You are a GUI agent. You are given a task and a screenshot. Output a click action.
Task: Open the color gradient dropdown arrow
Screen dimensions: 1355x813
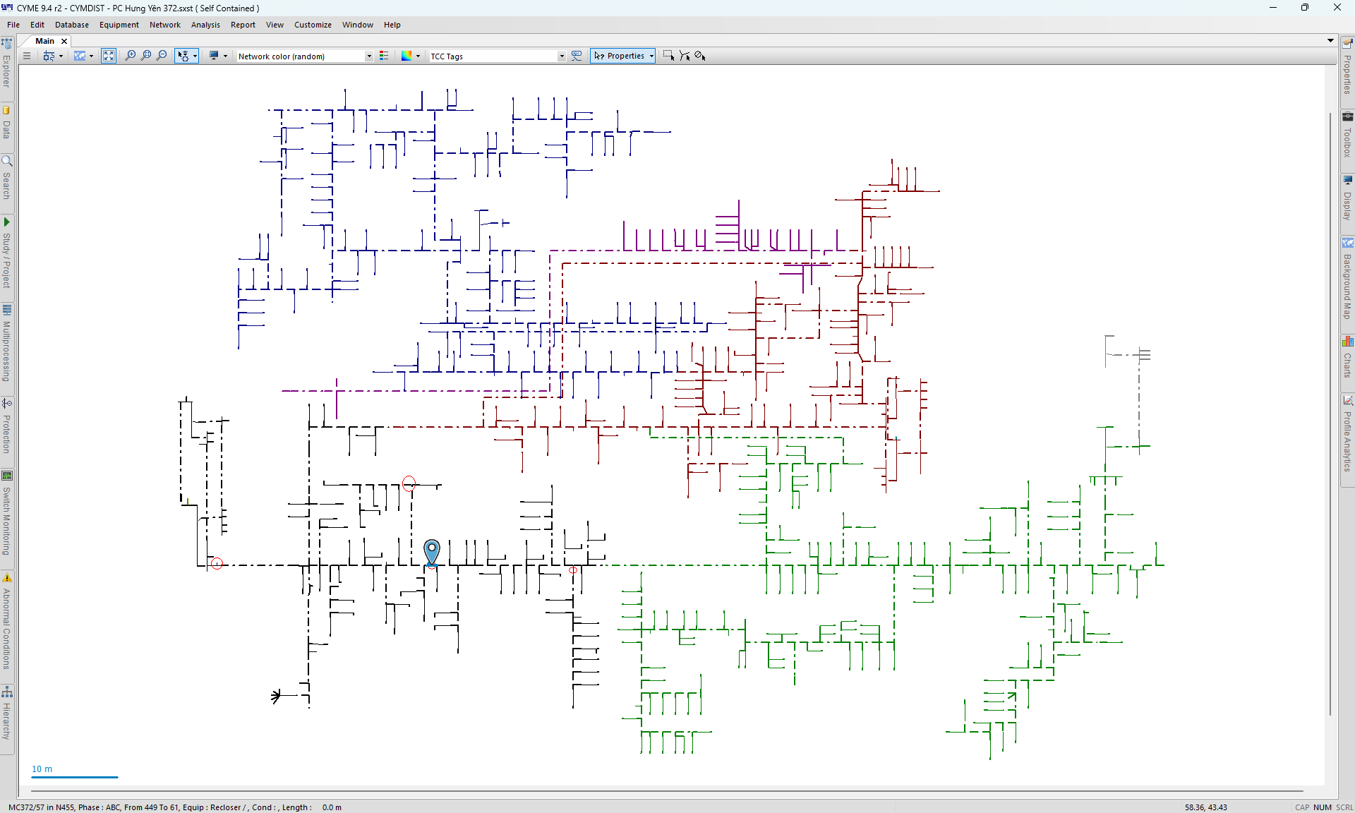(418, 56)
